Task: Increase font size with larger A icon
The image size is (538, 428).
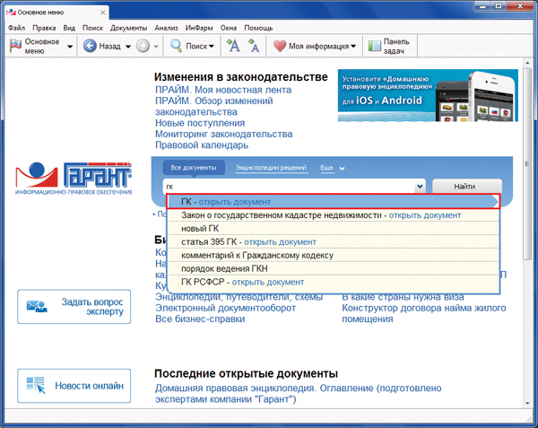Action: (x=233, y=46)
